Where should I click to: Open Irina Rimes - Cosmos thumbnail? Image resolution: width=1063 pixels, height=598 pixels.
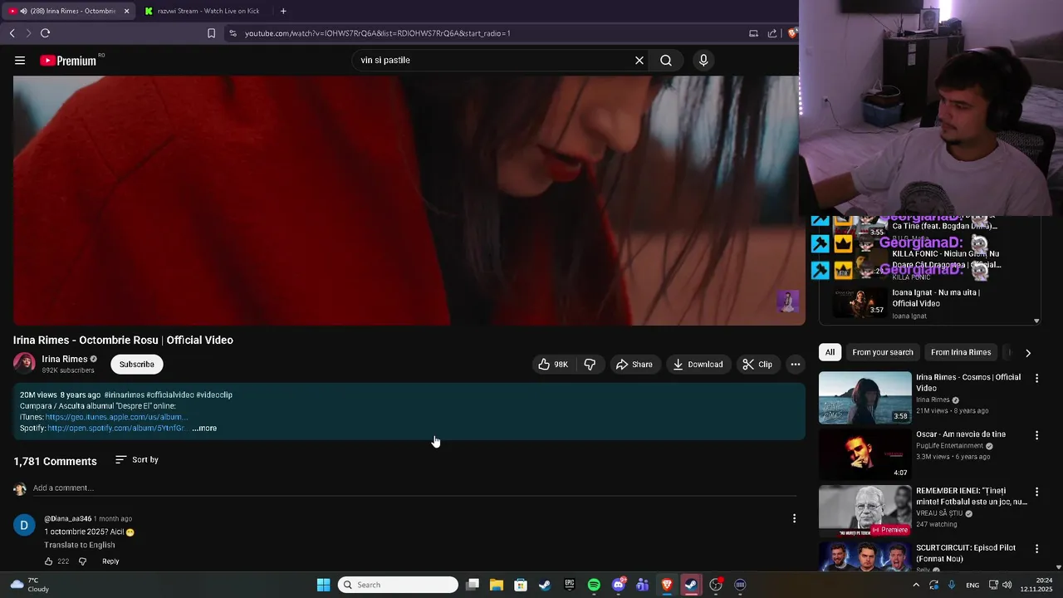point(865,397)
